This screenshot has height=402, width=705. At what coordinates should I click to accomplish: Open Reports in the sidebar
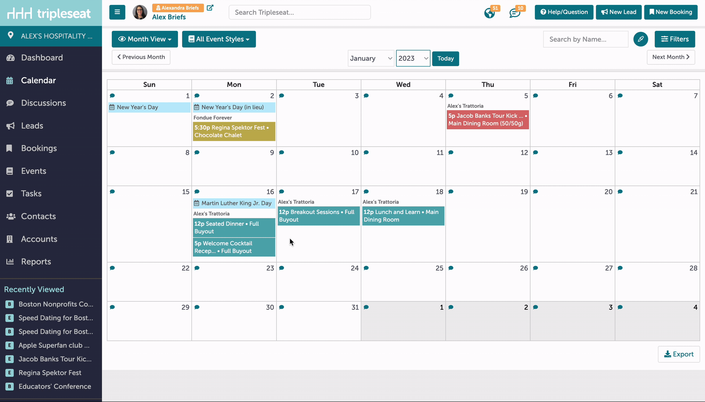(36, 261)
